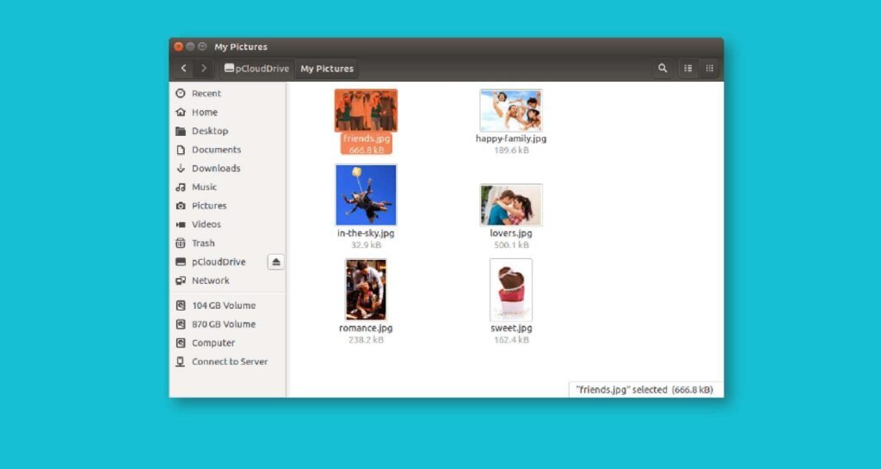881x469 pixels.
Task: Open Downloads label in the sidebar
Action: (x=216, y=169)
